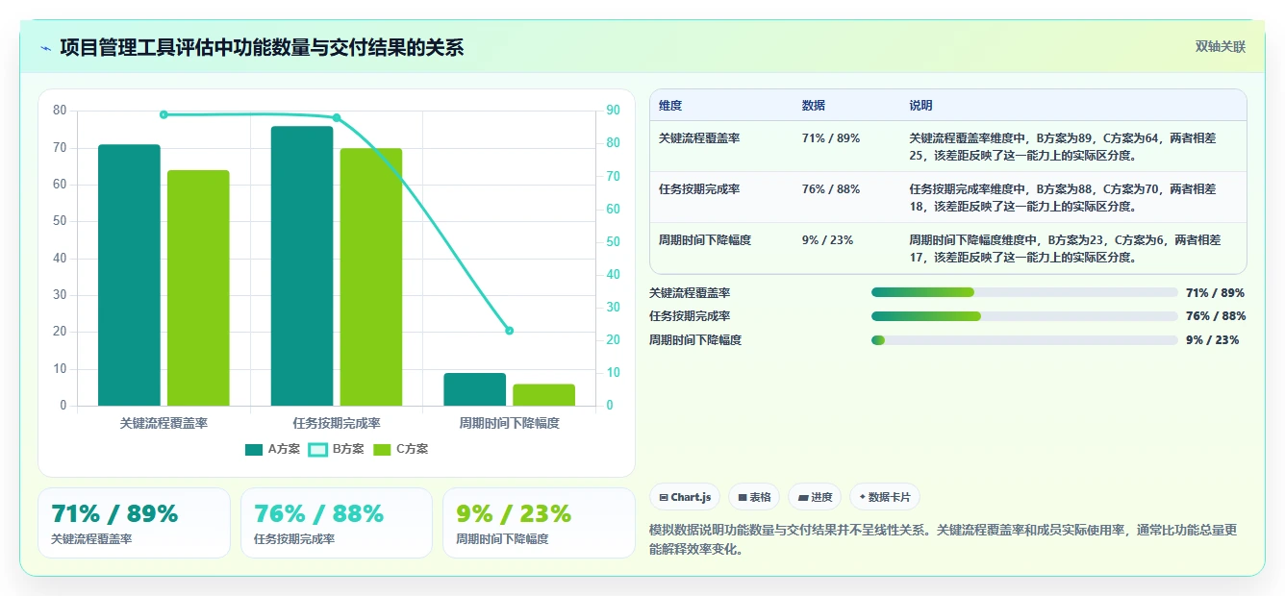Click the lightning icon beside the dashboard title
1285x596 pixels.
point(46,47)
